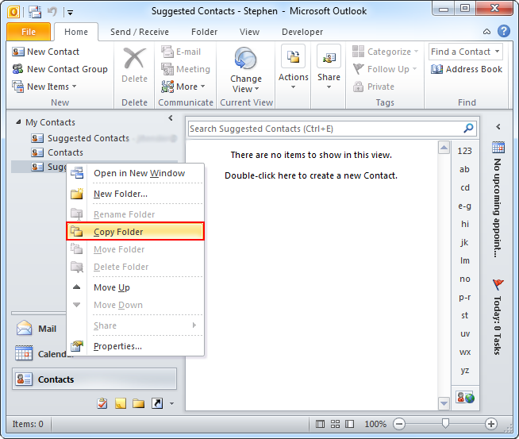Open the Tasks shortcut icon
Viewport: 519px width, 439px height.
pyautogui.click(x=102, y=403)
